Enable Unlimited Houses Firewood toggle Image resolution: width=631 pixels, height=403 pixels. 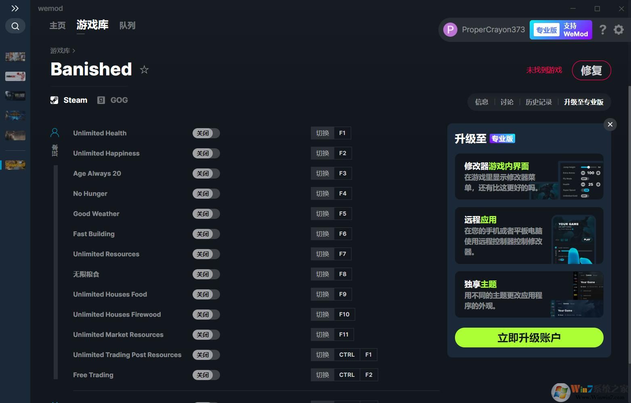click(206, 315)
